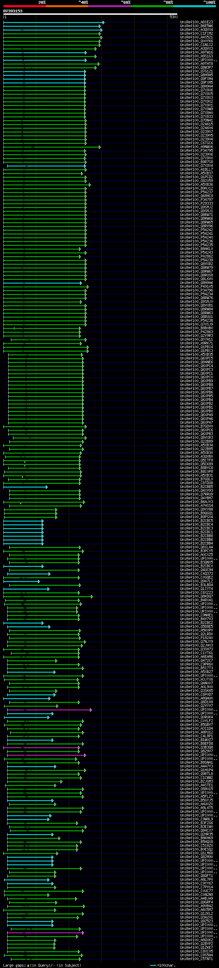Click the white query length bar
Image resolution: width=219 pixels, height=968 pixels.
click(90, 14)
